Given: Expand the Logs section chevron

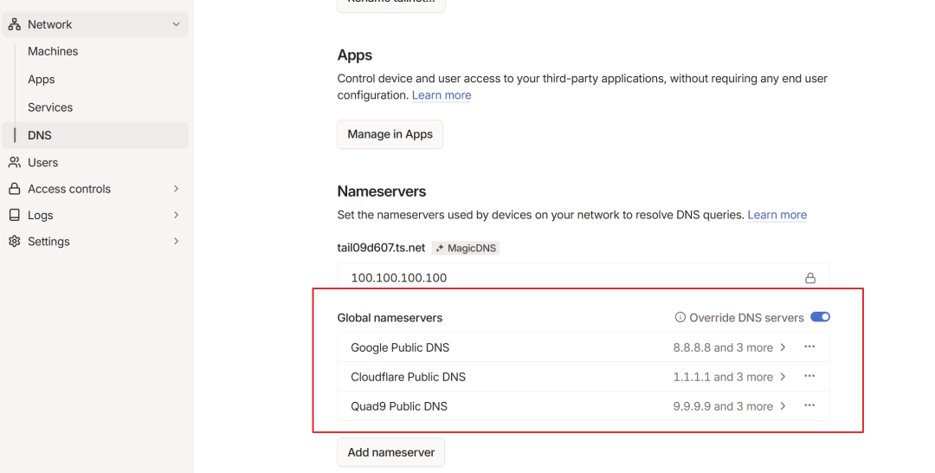Looking at the screenshot, I should pos(176,215).
